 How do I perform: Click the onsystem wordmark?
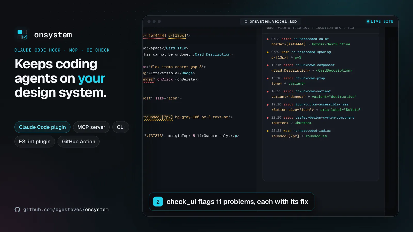tap(53, 35)
